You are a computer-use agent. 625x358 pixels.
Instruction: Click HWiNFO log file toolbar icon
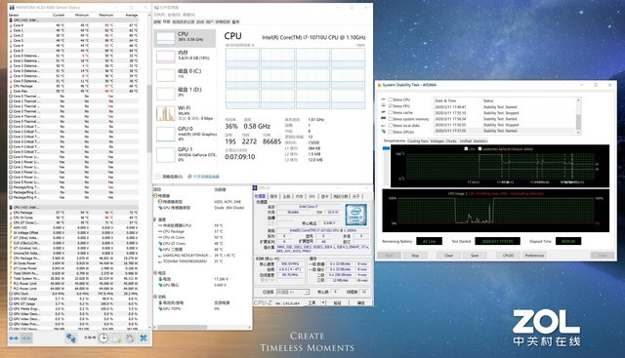point(117,338)
